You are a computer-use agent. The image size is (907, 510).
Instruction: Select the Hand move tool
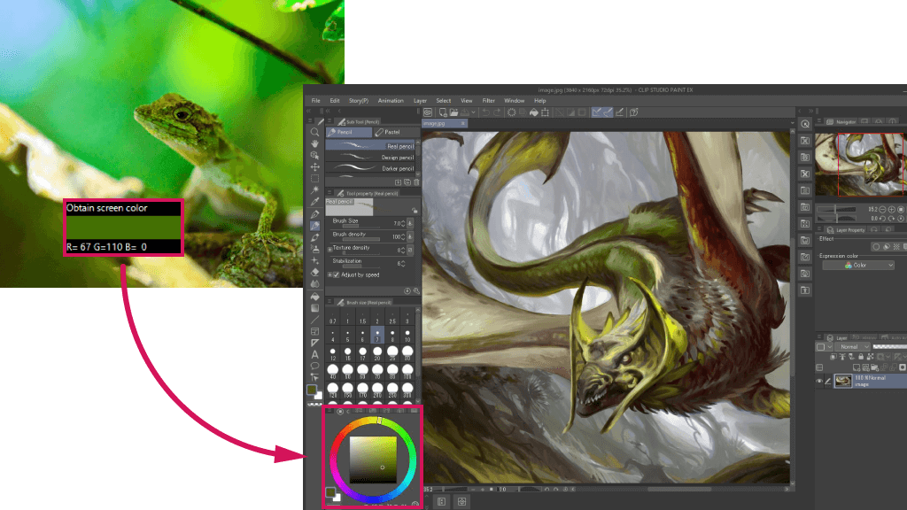[x=314, y=143]
